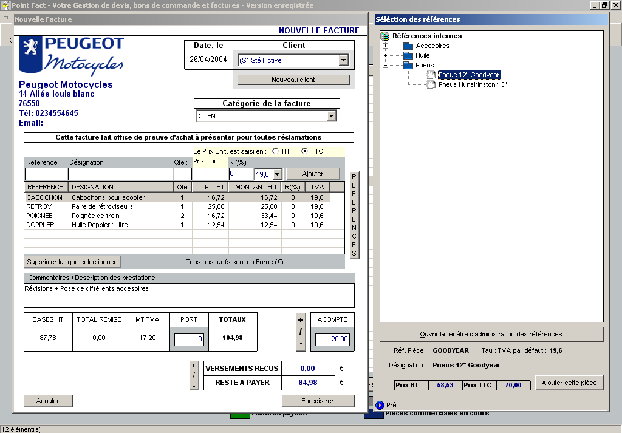The width and height of the screenshot is (622, 433).
Task: Click the Qté input field
Action: tap(183, 174)
